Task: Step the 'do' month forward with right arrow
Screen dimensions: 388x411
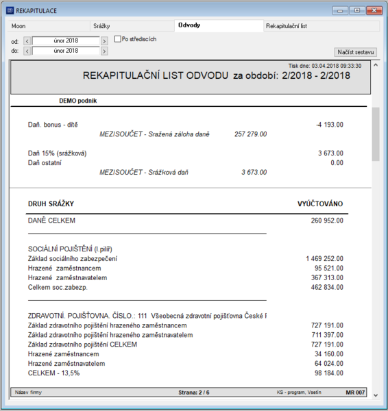Action: pos(104,51)
